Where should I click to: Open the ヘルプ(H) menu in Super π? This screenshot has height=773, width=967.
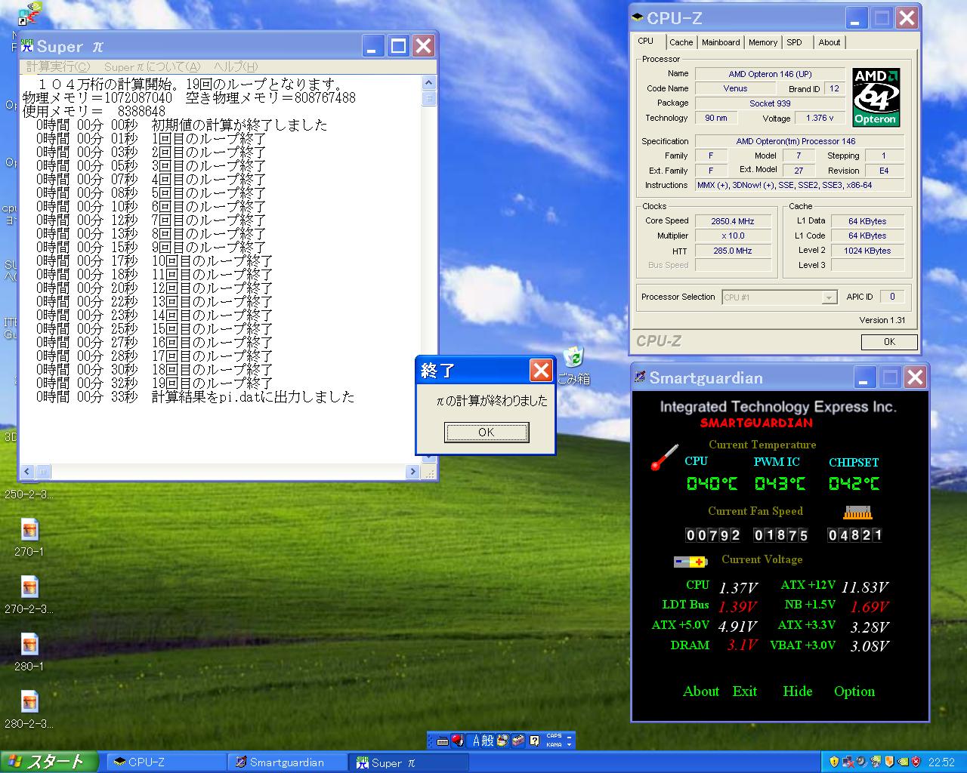235,67
